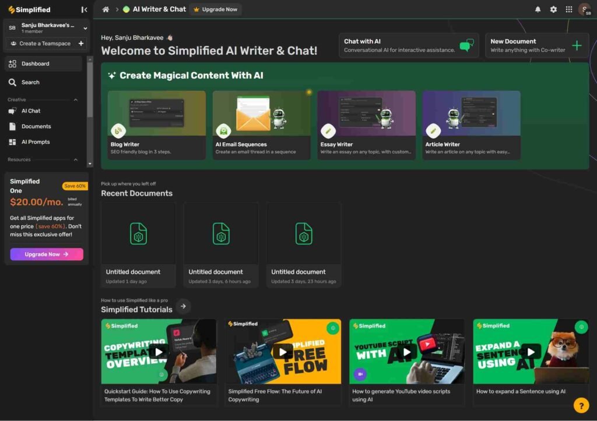This screenshot has width=597, height=421.
Task: Go to AI Chat
Action: 43,111
